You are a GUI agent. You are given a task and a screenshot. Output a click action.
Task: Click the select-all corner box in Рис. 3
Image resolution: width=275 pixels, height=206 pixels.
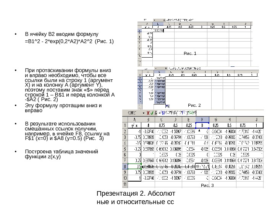coord(125,119)
